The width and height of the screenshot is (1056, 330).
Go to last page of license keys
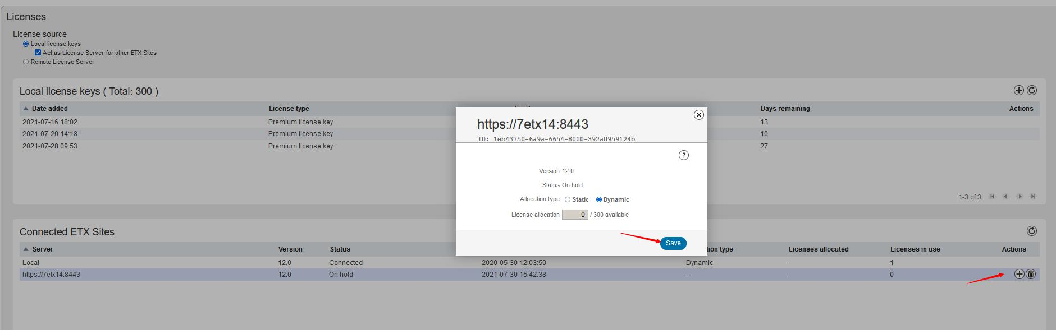(x=1034, y=197)
